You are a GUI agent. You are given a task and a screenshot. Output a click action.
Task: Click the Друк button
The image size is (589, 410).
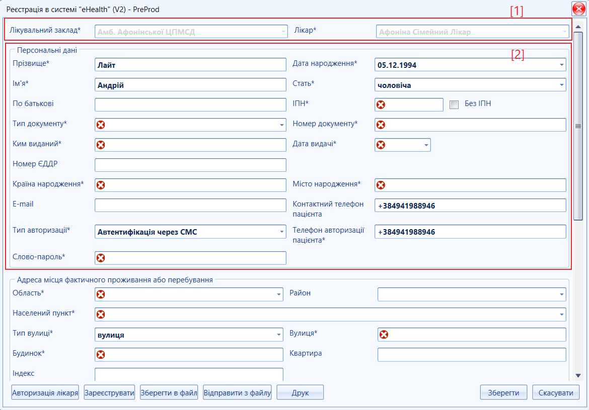(300, 392)
